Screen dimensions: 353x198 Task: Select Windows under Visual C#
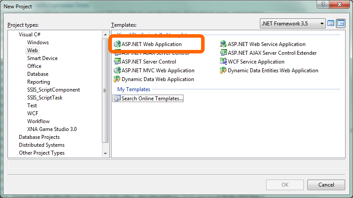pos(38,42)
